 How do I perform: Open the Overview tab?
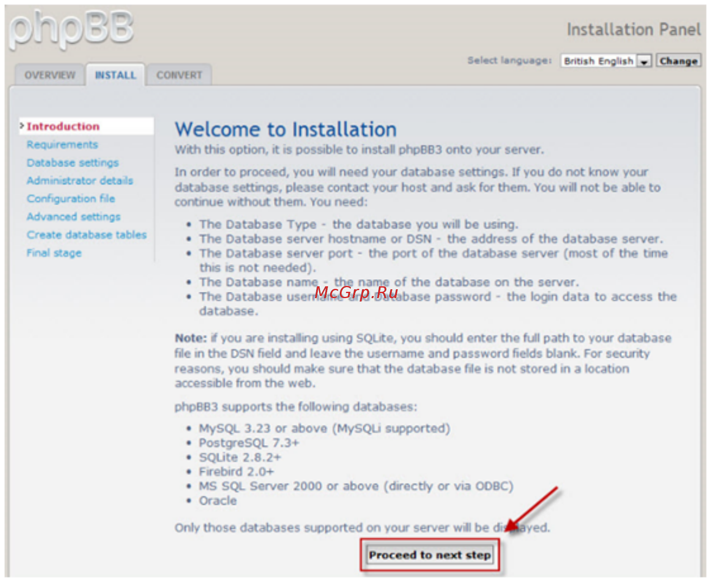click(50, 75)
